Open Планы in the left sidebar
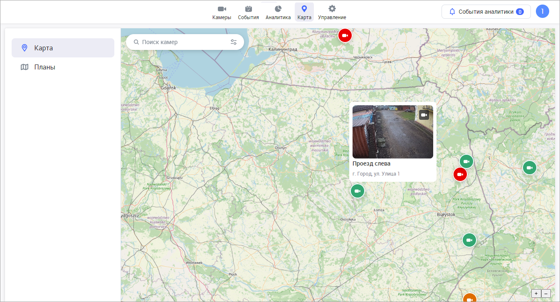Image resolution: width=560 pixels, height=302 pixels. (63, 67)
